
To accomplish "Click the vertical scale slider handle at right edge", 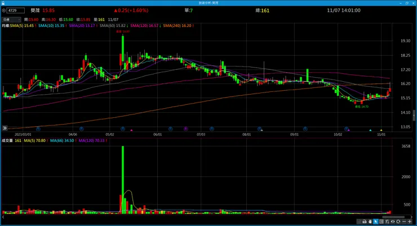I will [x=414, y=115].
